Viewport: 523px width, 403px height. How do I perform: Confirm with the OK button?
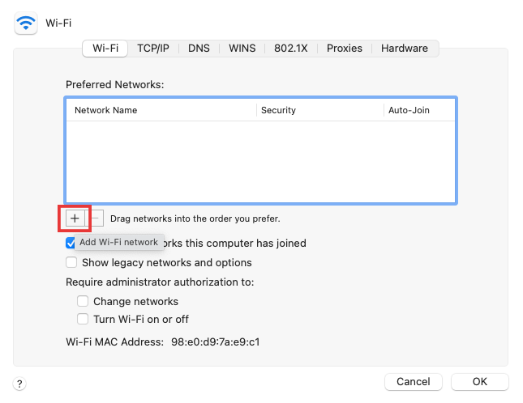(479, 381)
